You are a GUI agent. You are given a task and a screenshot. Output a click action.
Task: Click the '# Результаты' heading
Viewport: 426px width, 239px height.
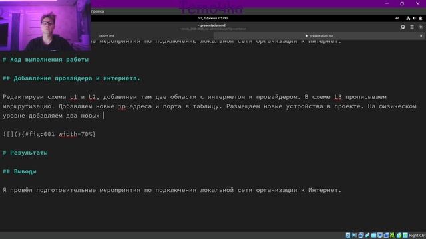[25, 153]
